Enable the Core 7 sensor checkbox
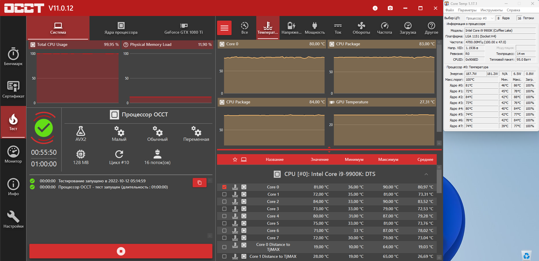Image resolution: width=539 pixels, height=261 pixels. point(224,238)
